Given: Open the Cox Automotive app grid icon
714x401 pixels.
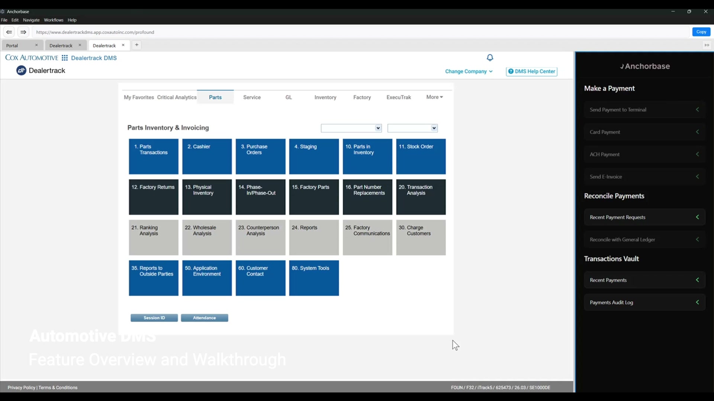Looking at the screenshot, I should point(65,58).
